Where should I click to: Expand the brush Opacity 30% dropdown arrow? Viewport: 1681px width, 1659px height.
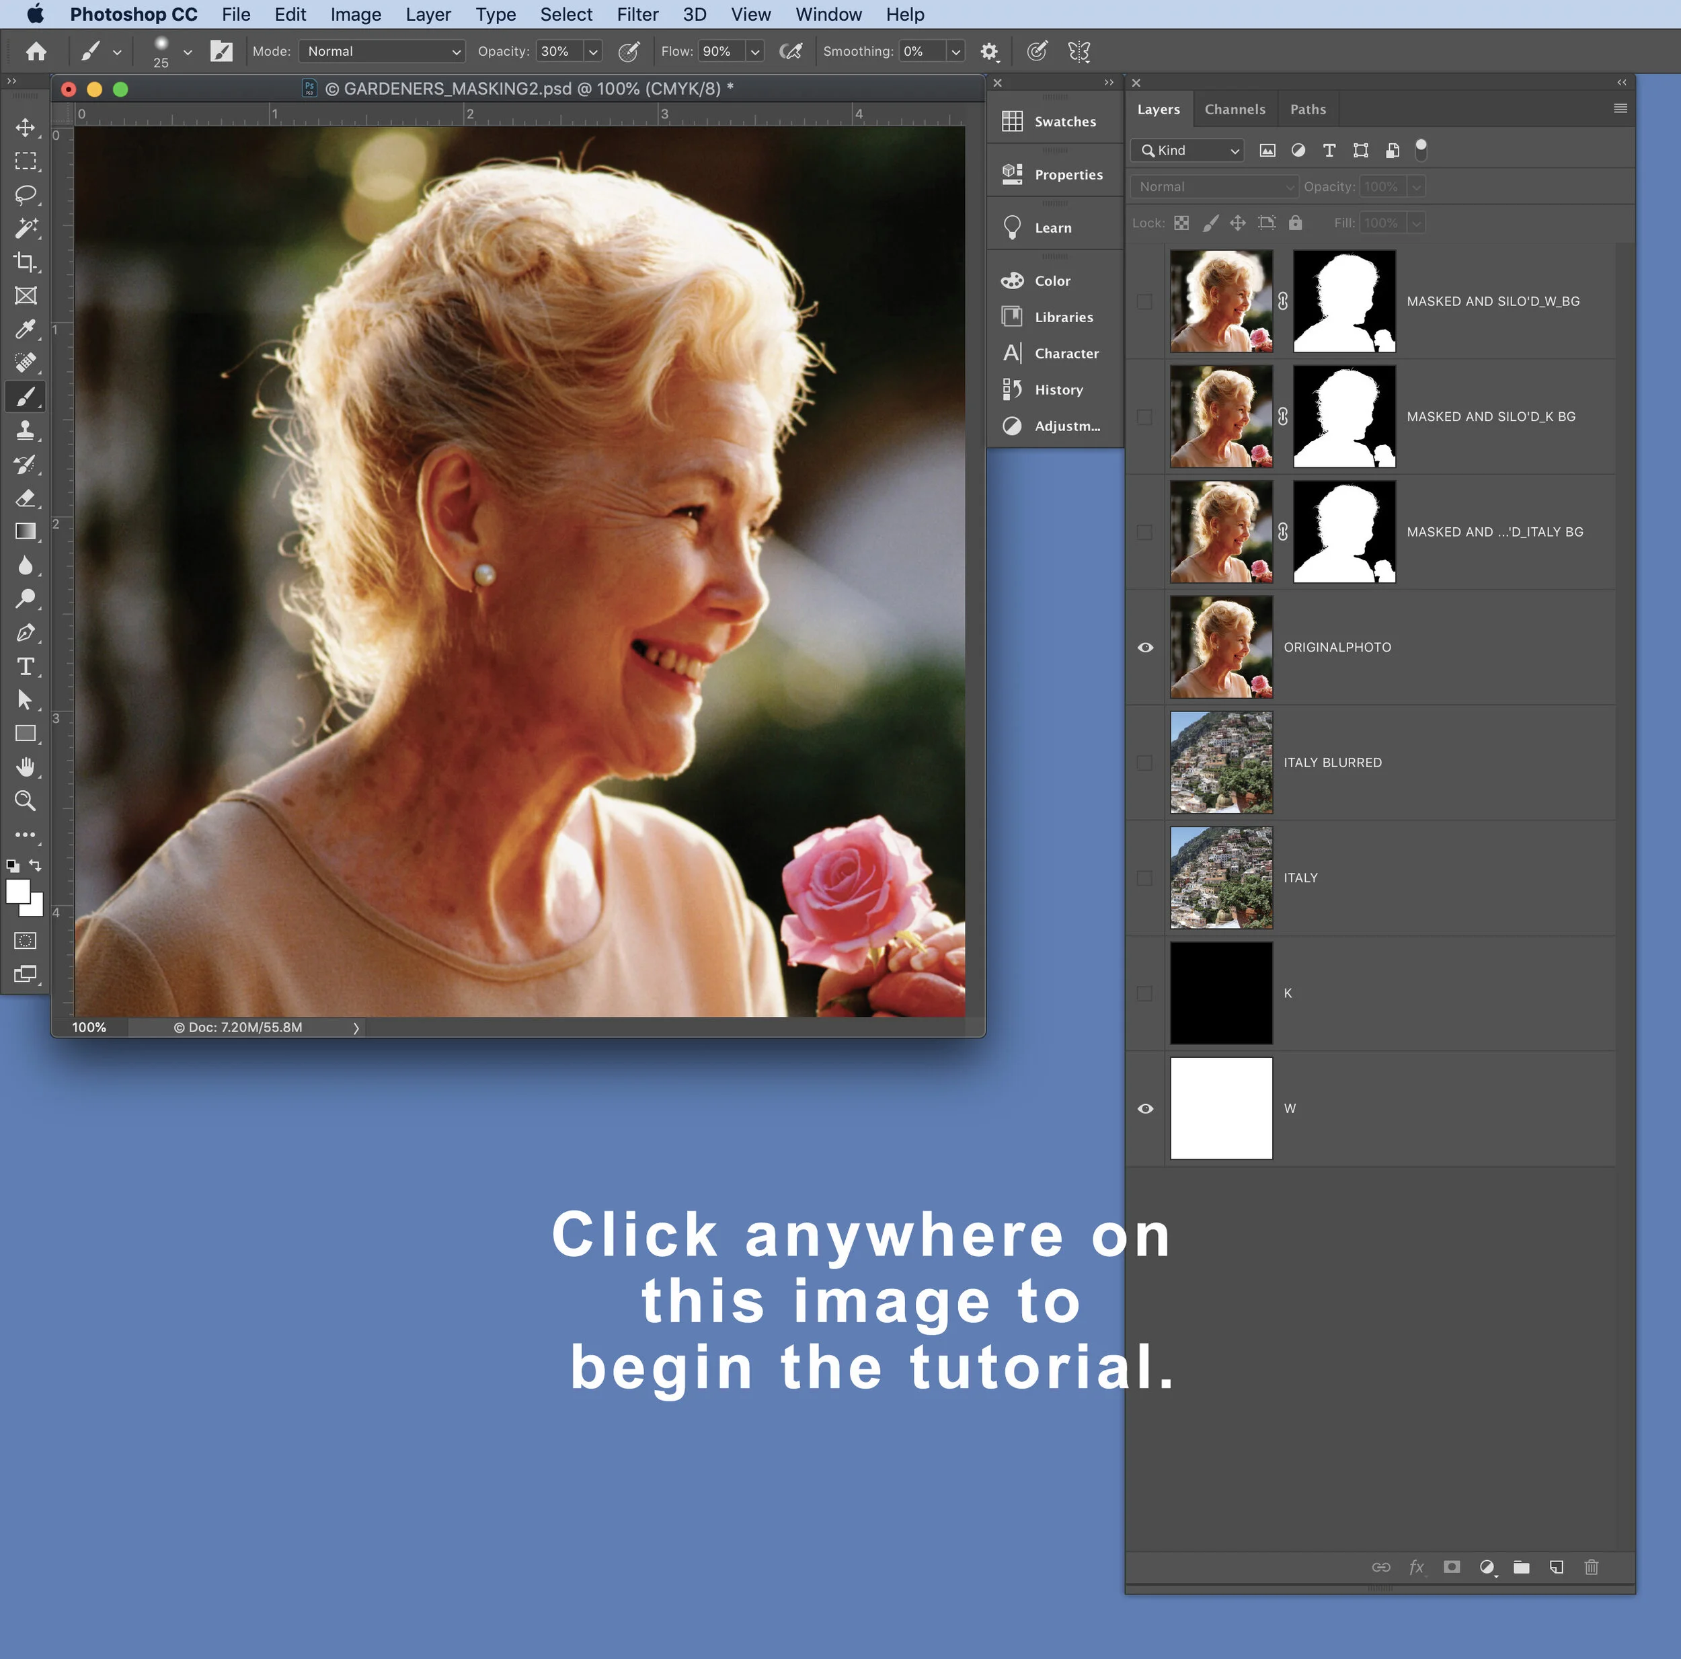point(594,51)
